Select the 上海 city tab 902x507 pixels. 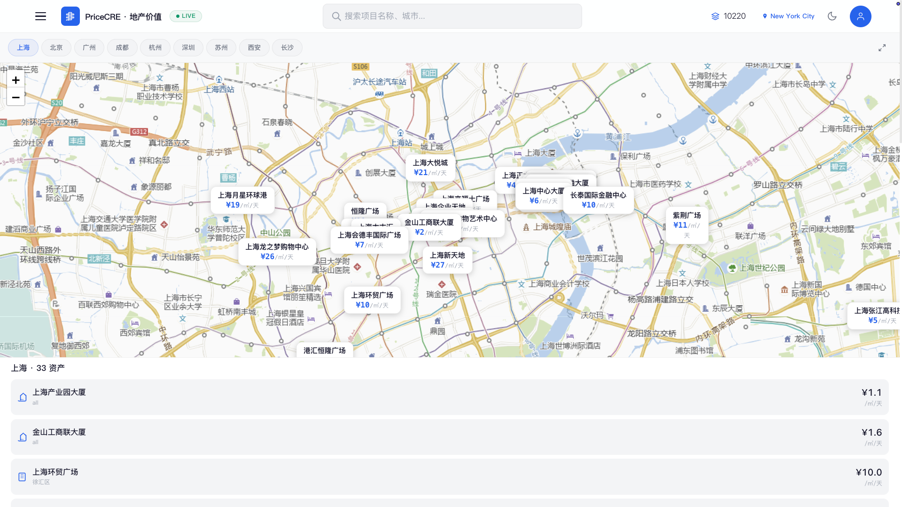coord(23,48)
